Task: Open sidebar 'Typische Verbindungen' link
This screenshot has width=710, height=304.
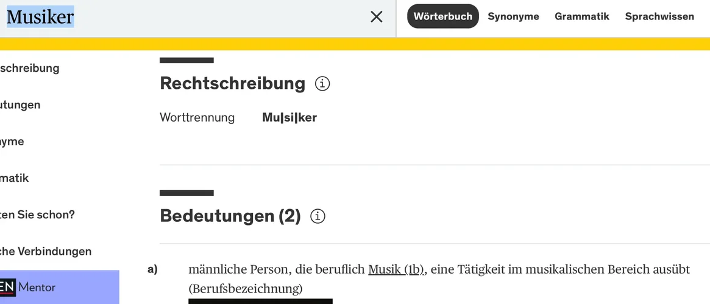Action: pos(45,251)
